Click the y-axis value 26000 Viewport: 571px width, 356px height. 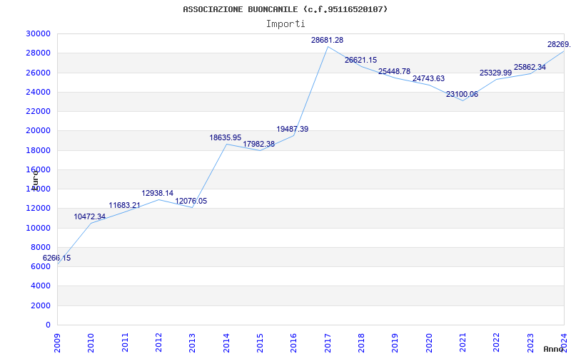tap(39, 73)
